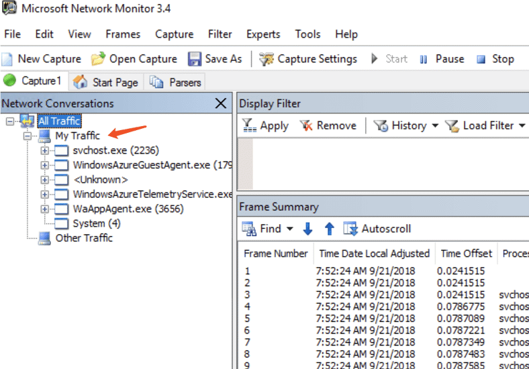Open the Edit menu
The height and width of the screenshot is (369, 529).
(44, 34)
